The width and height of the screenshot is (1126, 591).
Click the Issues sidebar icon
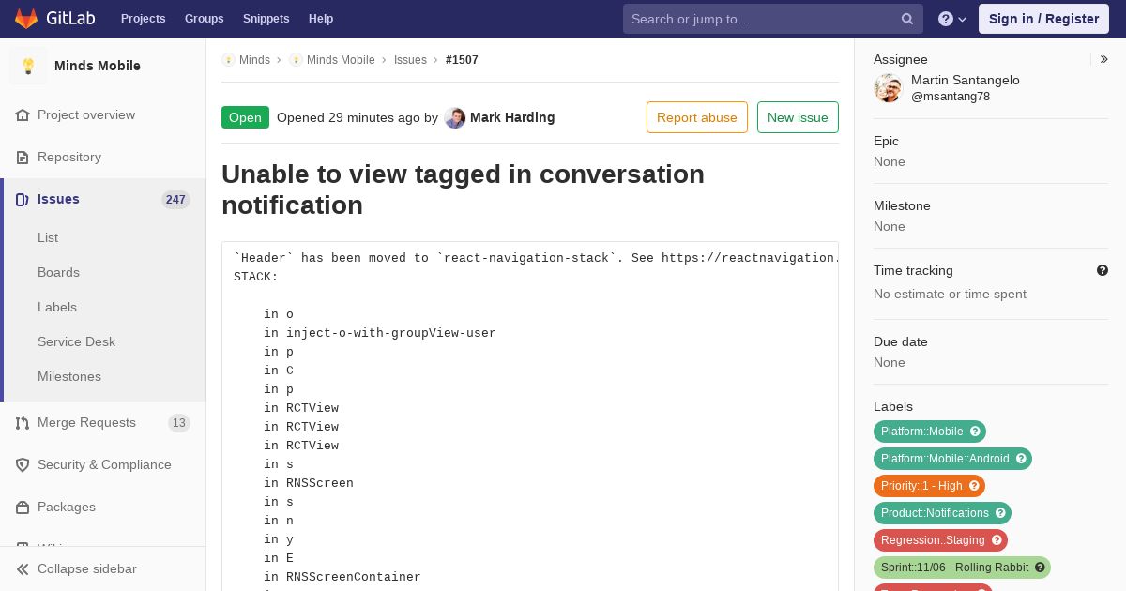[23, 199]
